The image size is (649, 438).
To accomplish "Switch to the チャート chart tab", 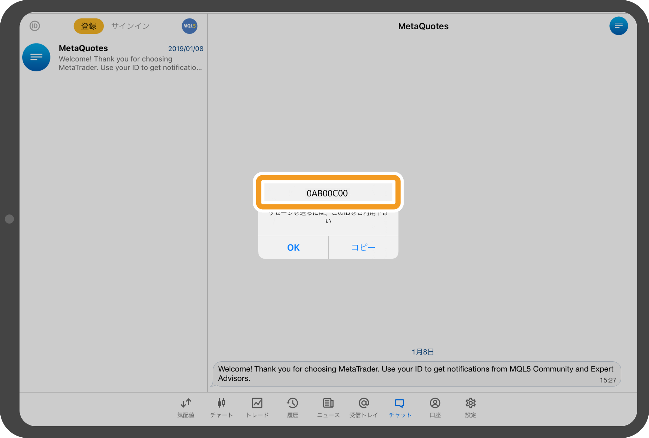I will 221,408.
